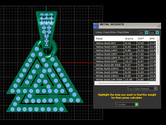Click the 13.17 grams value
Screen dimensions: 166x125
[129, 61]
